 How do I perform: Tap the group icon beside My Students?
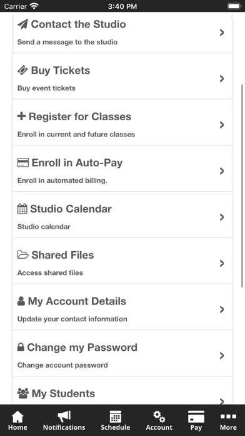tap(23, 393)
